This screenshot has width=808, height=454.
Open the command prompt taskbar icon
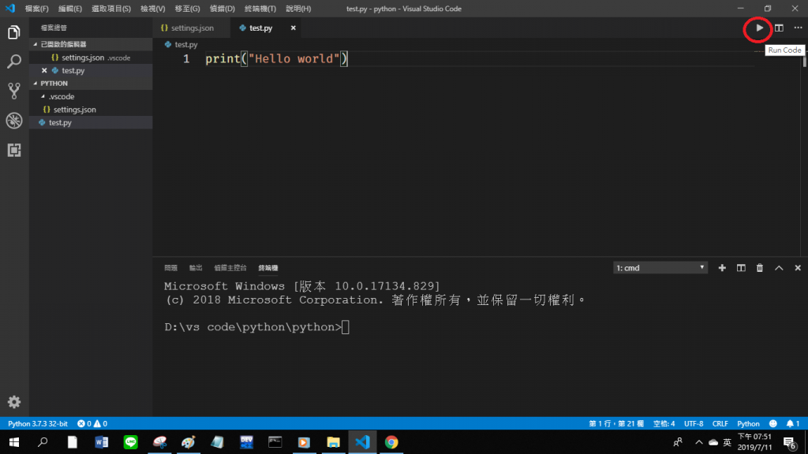tap(275, 442)
